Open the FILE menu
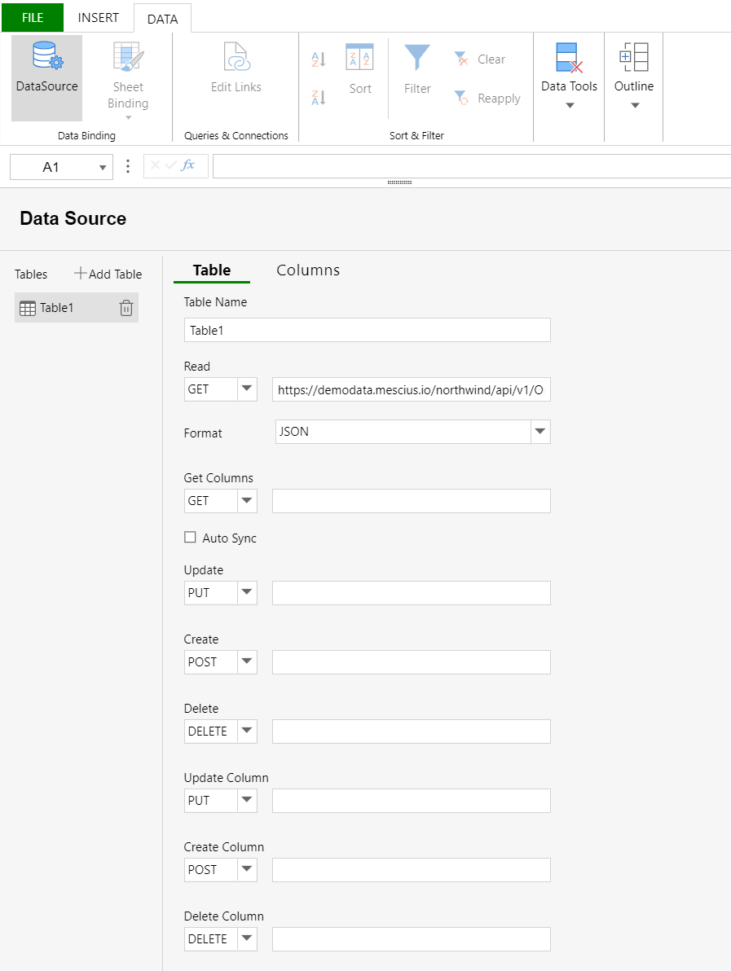This screenshot has width=731, height=971. pyautogui.click(x=33, y=17)
